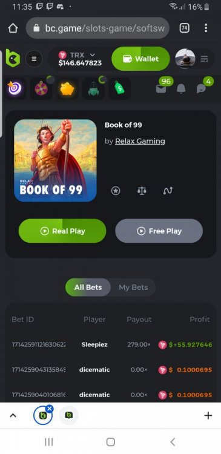Open mail inbox with 96 badge
The height and width of the screenshot is (454, 221).
(x=161, y=88)
